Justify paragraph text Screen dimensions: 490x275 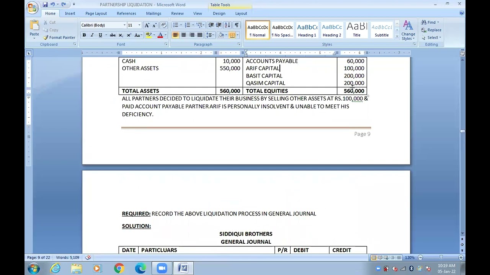[199, 35]
